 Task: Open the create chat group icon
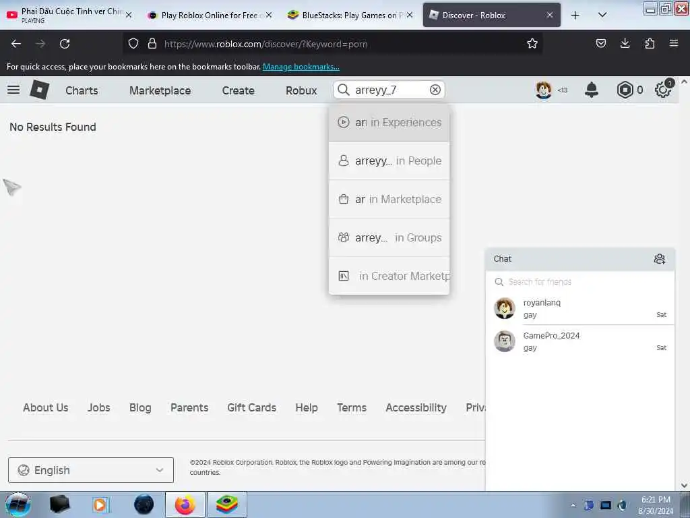(x=659, y=259)
